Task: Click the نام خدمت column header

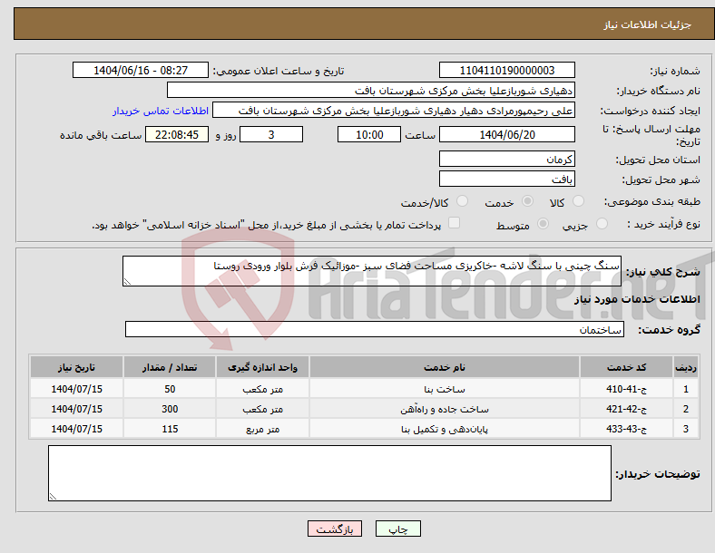Action: coord(444,367)
